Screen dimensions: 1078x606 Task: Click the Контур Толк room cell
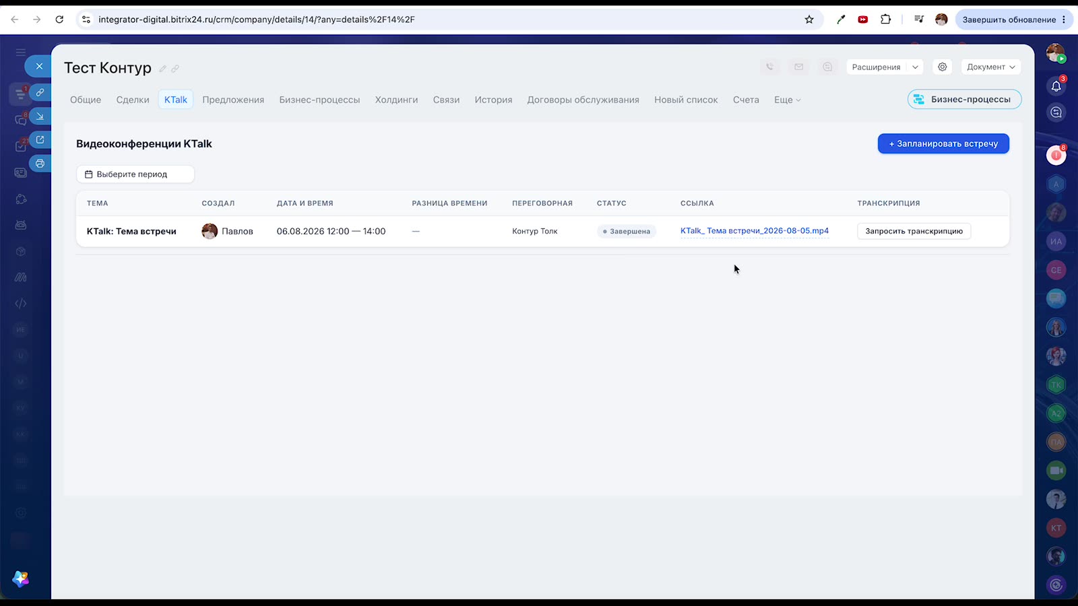(535, 231)
